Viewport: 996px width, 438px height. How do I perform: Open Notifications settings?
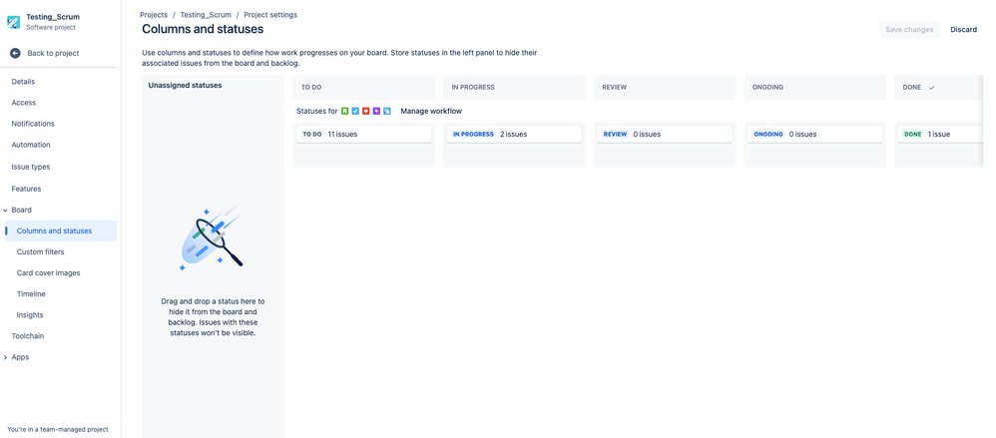(33, 124)
